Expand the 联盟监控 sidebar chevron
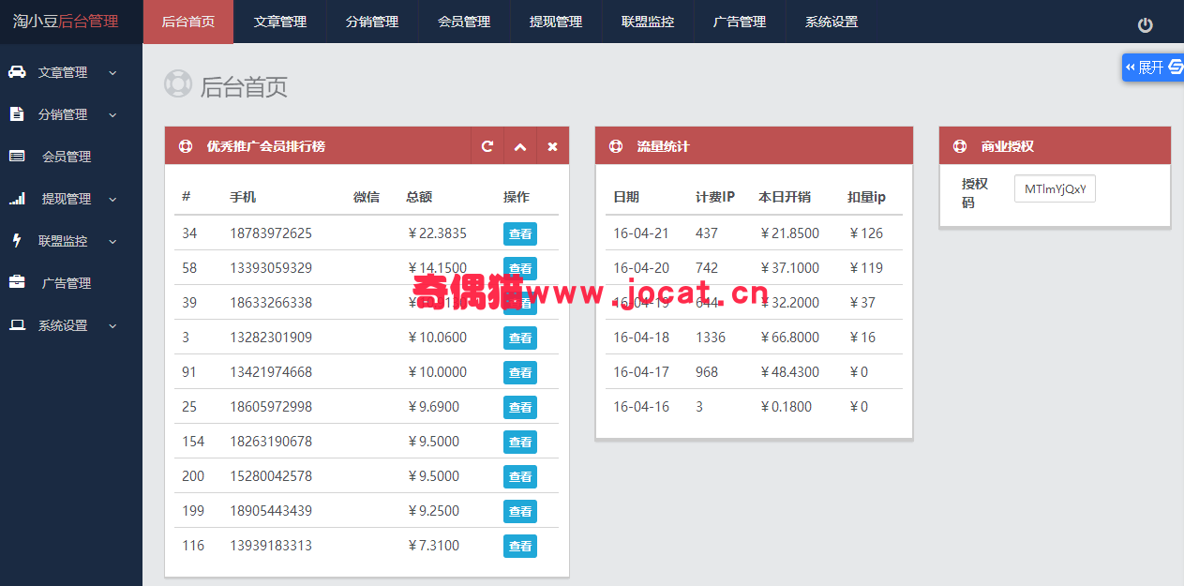1184x586 pixels. coord(112,241)
